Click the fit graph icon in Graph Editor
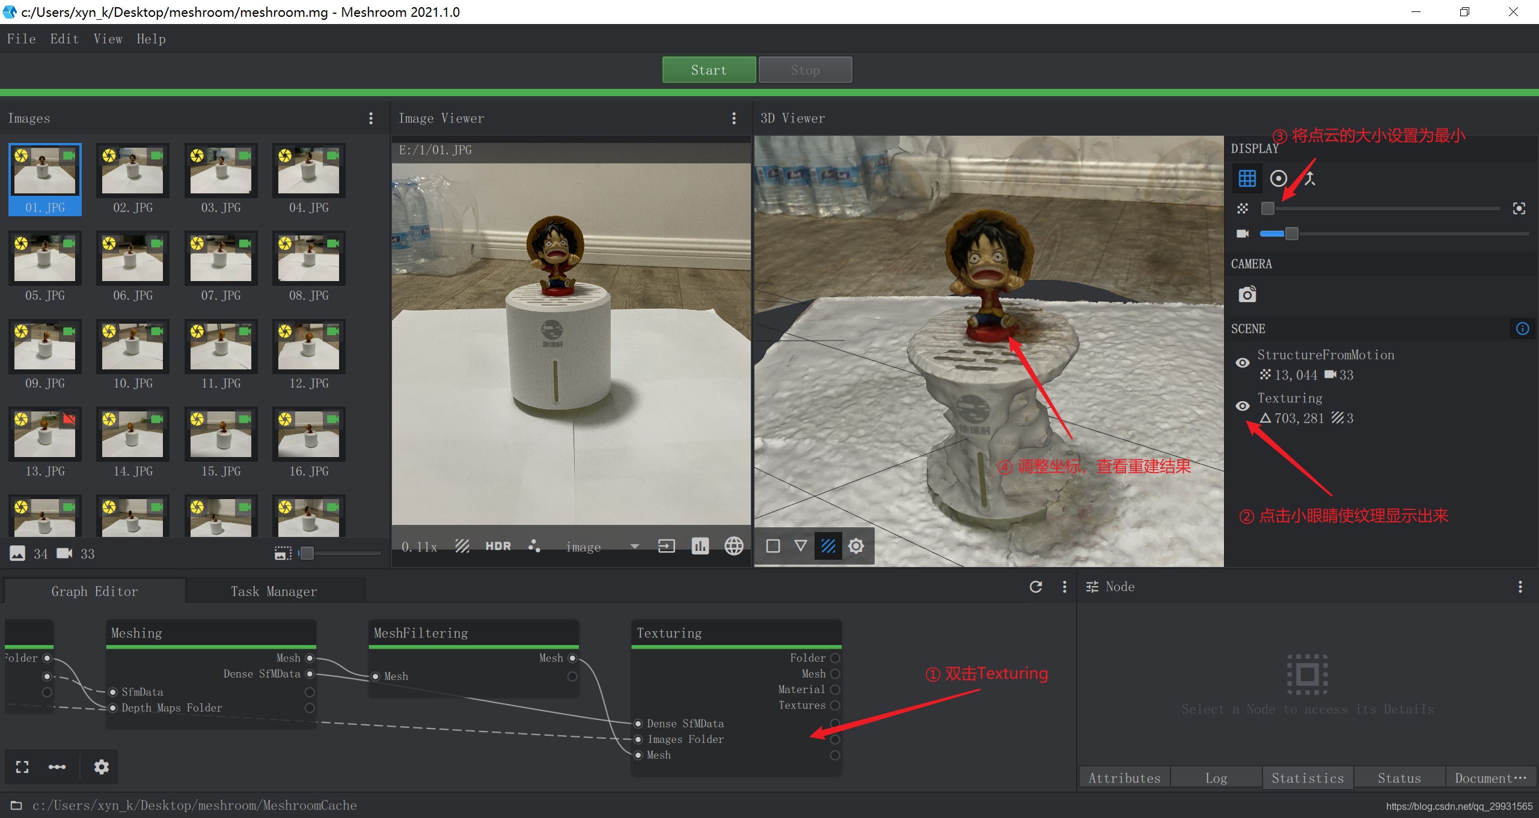 [22, 767]
